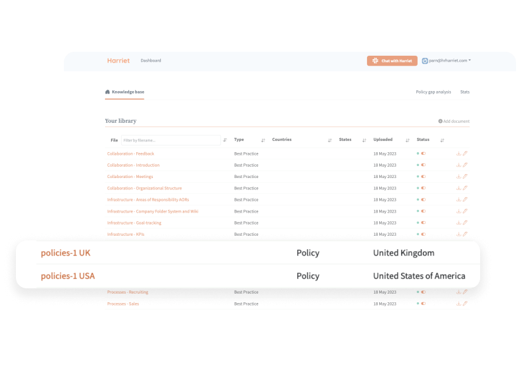Download the Collaboration - Meetings document
Screen dimensions: 532x372
[458, 177]
